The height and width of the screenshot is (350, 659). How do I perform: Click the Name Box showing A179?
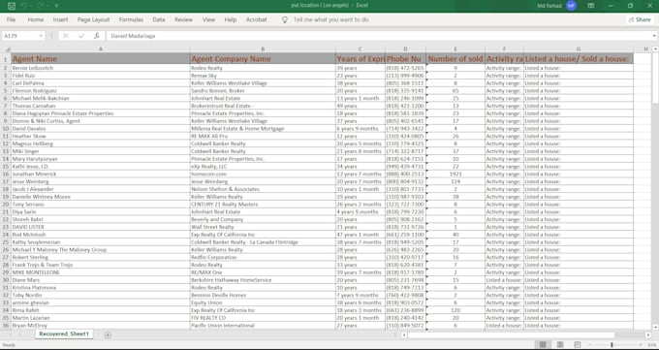click(x=20, y=36)
